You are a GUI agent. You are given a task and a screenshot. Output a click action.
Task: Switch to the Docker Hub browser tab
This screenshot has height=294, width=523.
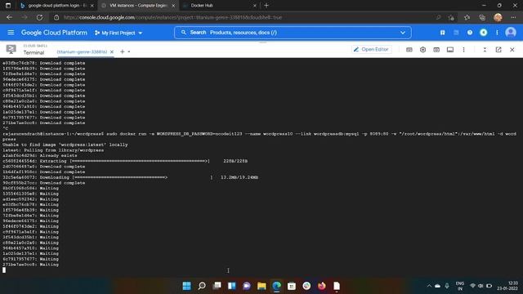coord(218,6)
